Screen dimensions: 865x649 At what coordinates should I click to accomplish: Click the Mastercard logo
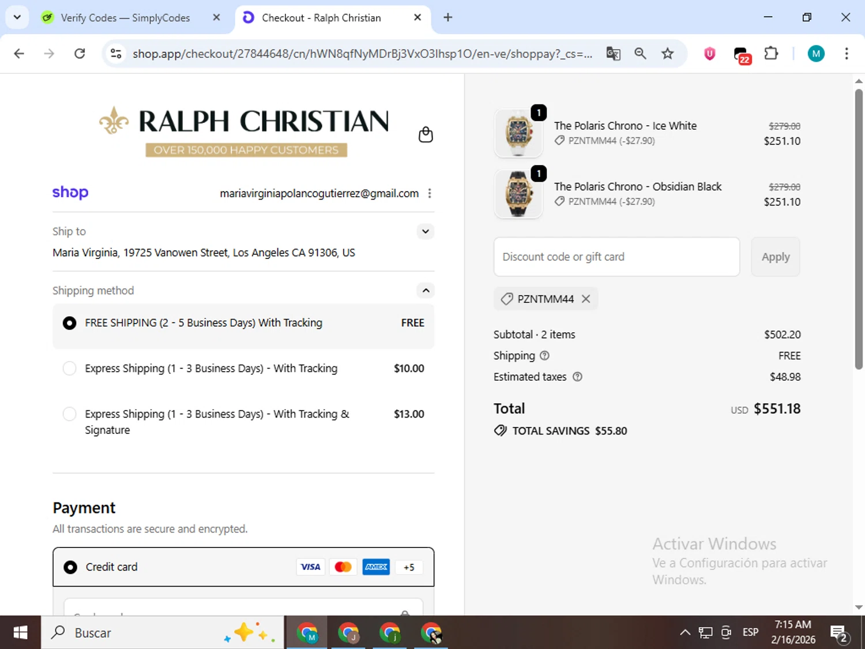pyautogui.click(x=343, y=567)
